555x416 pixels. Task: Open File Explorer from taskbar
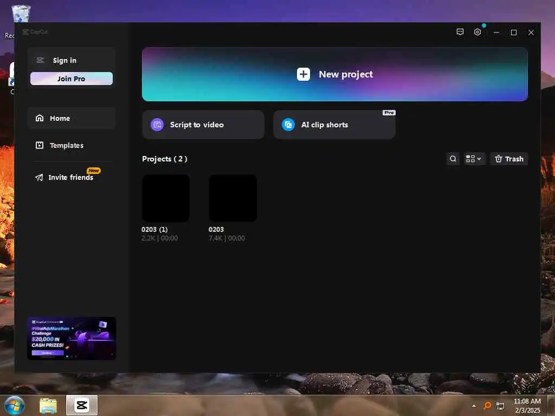(x=48, y=406)
